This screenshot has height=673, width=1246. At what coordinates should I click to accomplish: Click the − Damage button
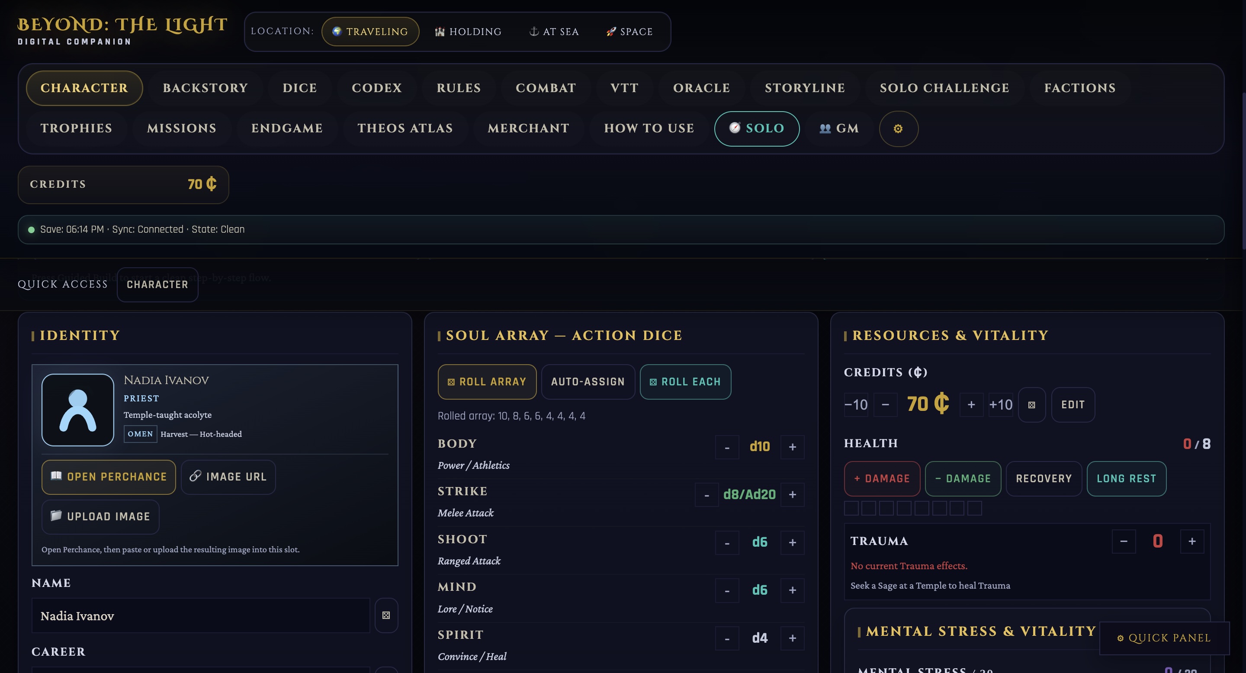tap(963, 479)
